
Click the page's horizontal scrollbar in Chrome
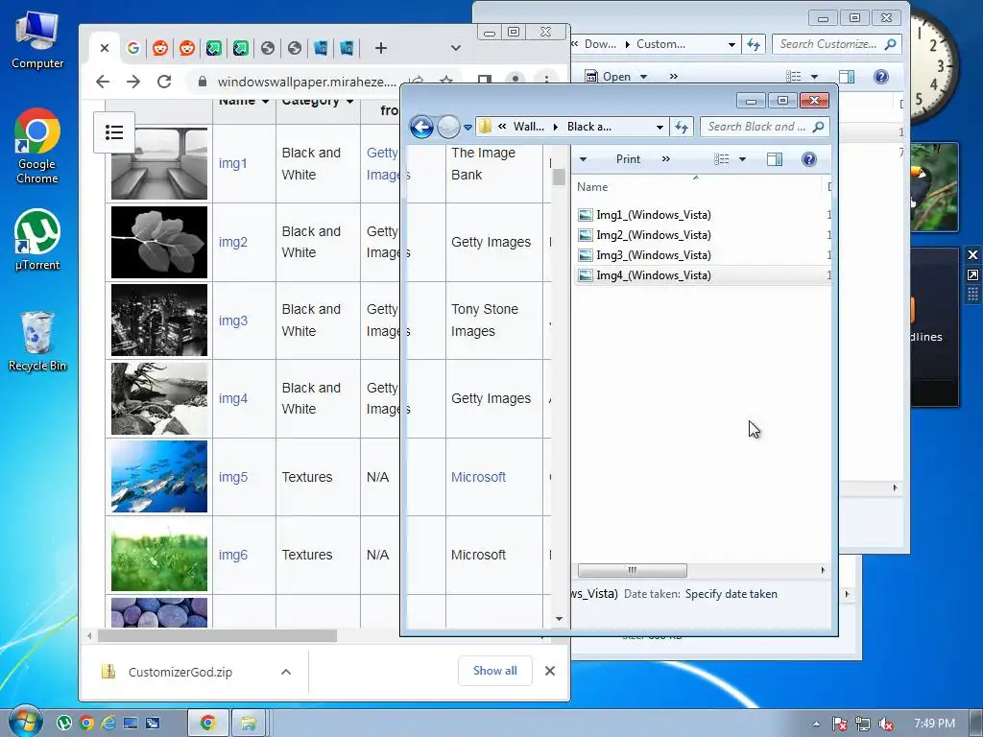pyautogui.click(x=217, y=636)
